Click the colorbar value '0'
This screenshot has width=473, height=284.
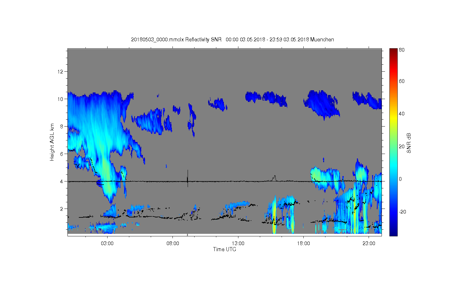point(400,179)
